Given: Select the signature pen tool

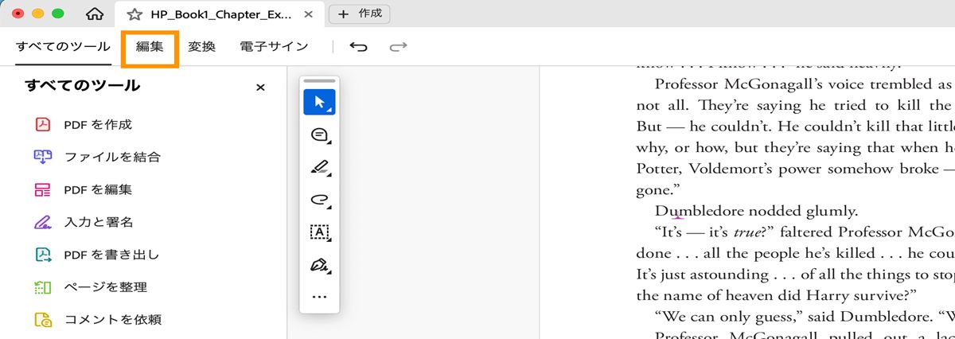Looking at the screenshot, I should (x=319, y=264).
